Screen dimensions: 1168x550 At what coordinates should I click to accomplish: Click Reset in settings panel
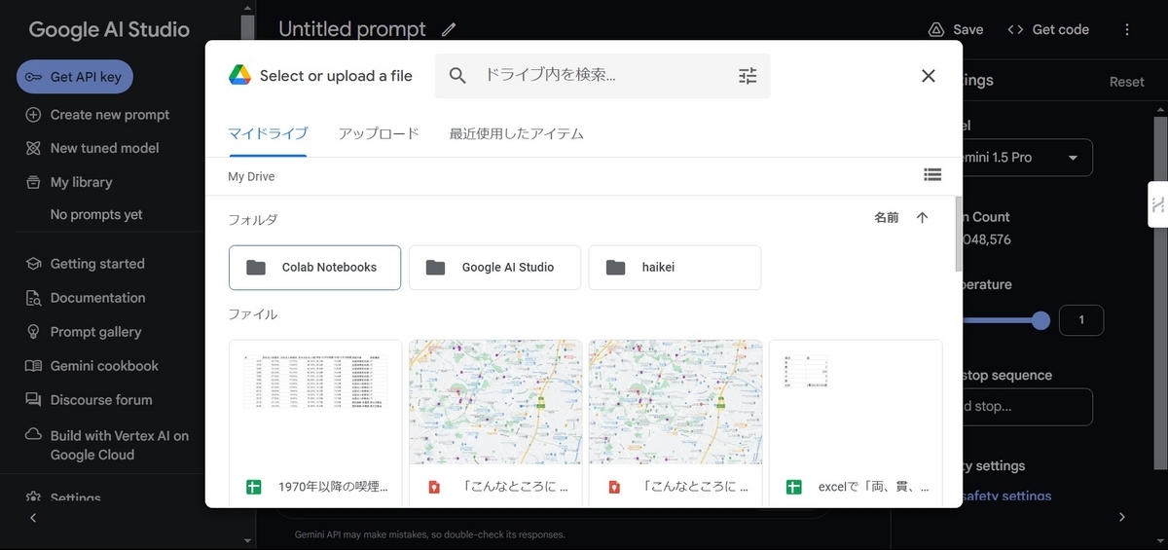click(1127, 82)
